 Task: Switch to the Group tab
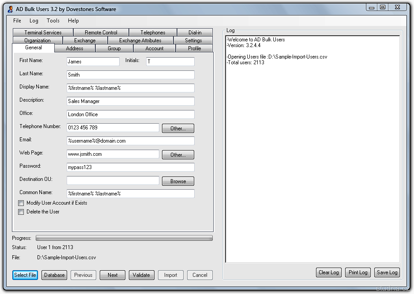pyautogui.click(x=114, y=48)
